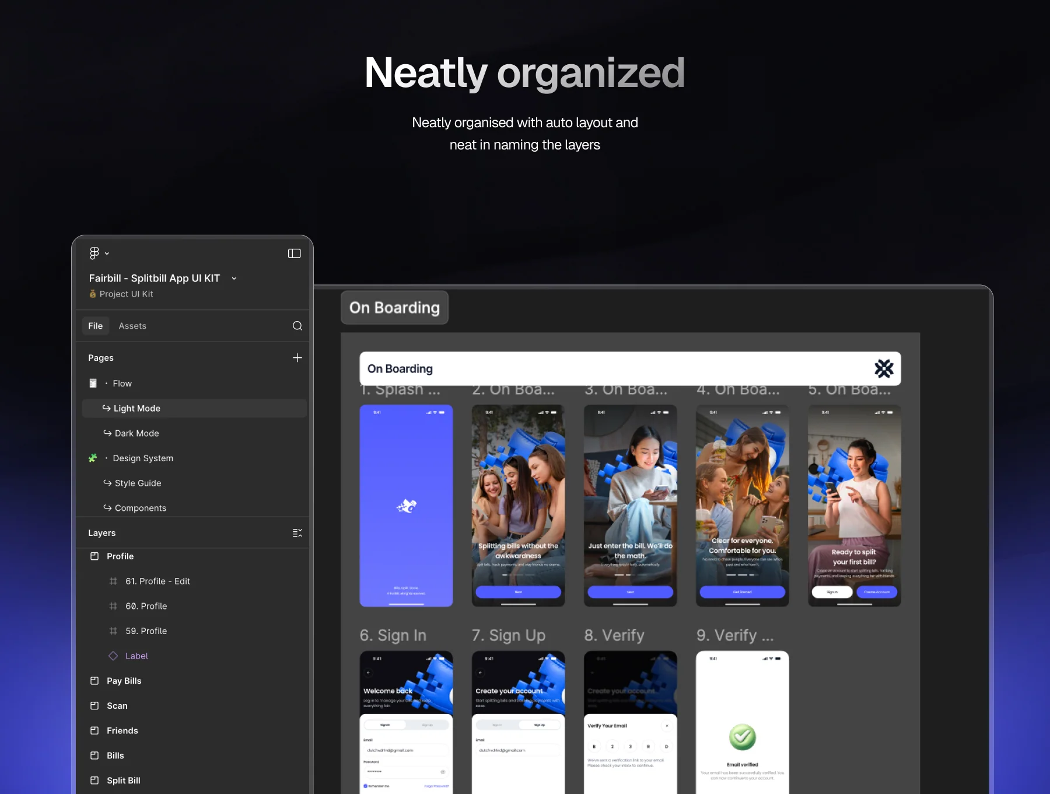Image resolution: width=1050 pixels, height=794 pixels.
Task: Select the 4. On Boarding screen thumbnail
Action: coord(743,506)
